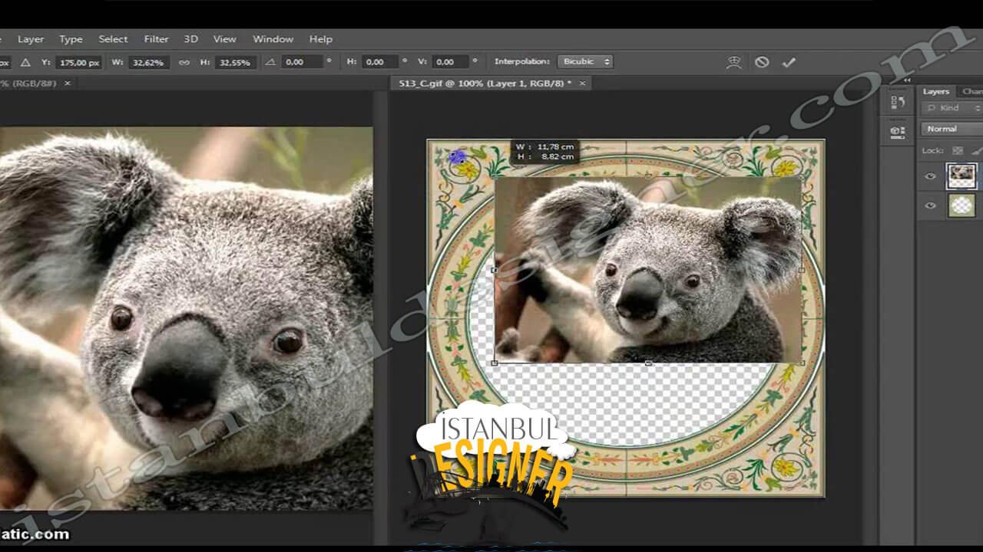Click the right-middle transform handle
Screen dimensions: 983x552
pyautogui.click(x=803, y=270)
